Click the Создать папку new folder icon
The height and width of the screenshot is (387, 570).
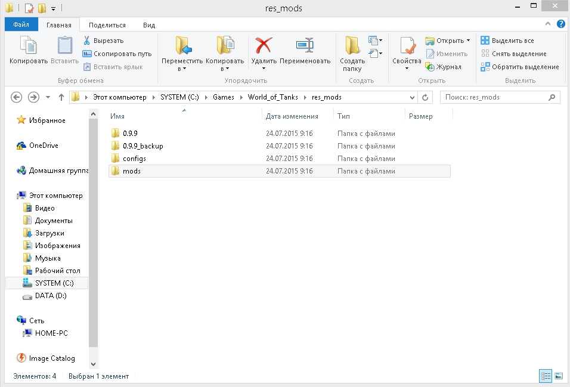[x=352, y=47]
